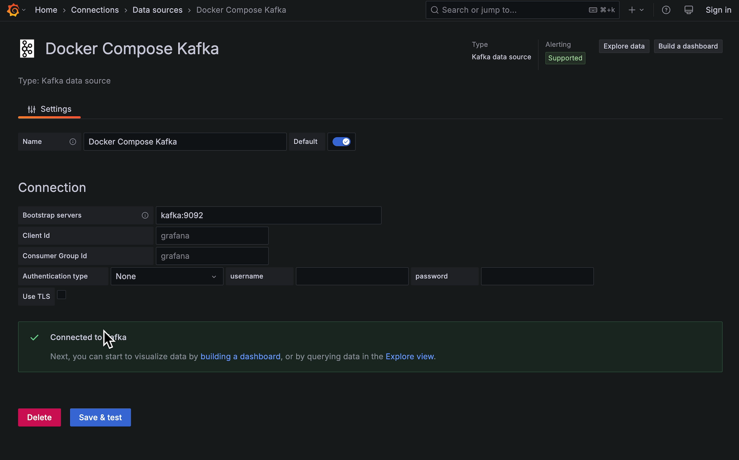This screenshot has height=460, width=739.
Task: Focus the Consumer Group Id input
Action: [212, 256]
